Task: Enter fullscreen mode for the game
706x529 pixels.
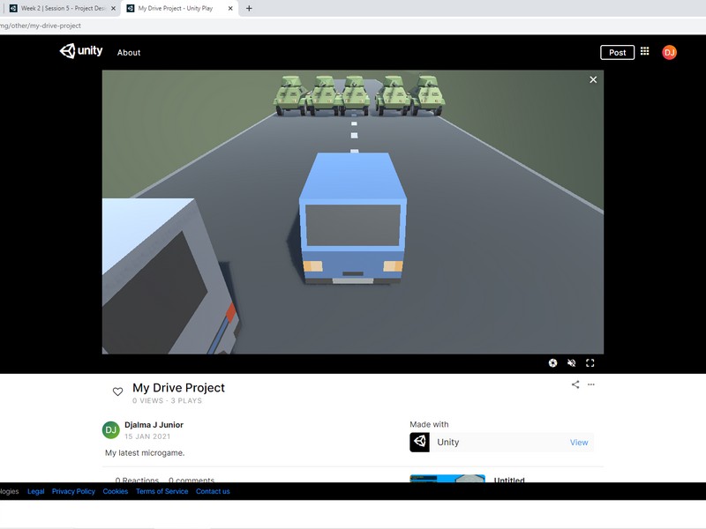Action: click(590, 362)
